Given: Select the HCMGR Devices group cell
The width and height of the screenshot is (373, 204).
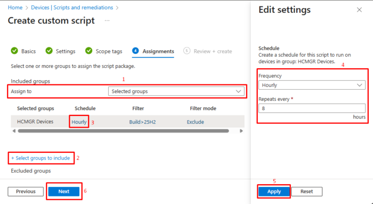Looking at the screenshot, I should (35, 122).
